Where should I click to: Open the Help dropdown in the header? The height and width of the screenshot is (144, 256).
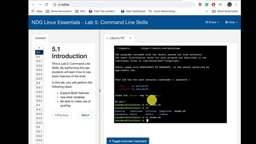click(232, 22)
